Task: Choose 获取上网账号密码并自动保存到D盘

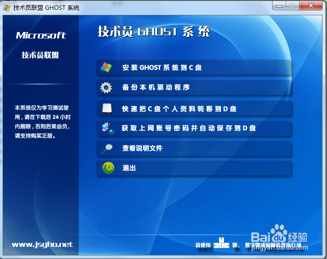Action: click(194, 128)
